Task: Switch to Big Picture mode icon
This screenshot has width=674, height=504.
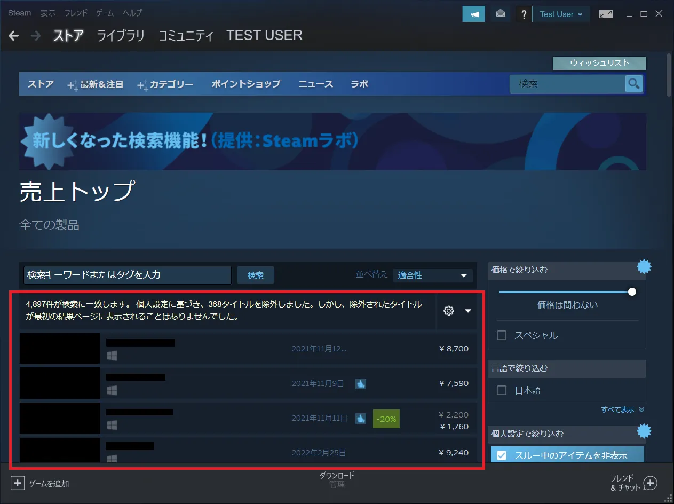Action: 606,14
